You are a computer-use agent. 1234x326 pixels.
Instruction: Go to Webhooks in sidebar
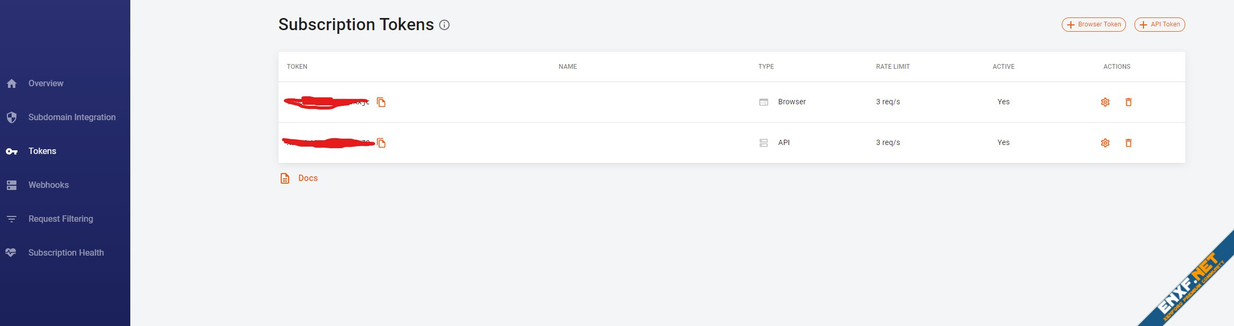click(48, 185)
